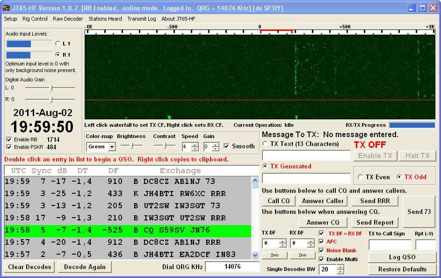Click the TX to Call Sign input field
Image resolution: width=441 pixels, height=278 pixels.
point(390,245)
